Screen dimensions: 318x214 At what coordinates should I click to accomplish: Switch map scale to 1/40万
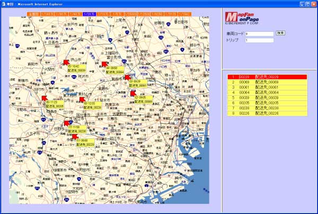point(75,14)
